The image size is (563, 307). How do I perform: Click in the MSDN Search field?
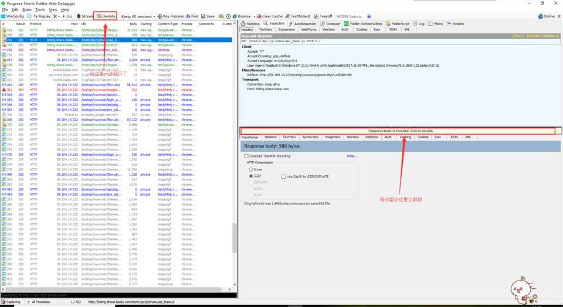click(x=351, y=16)
